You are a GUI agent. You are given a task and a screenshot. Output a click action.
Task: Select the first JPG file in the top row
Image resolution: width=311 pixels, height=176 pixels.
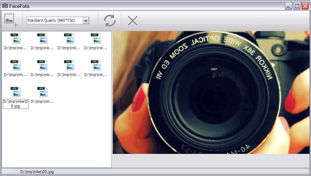[16, 41]
